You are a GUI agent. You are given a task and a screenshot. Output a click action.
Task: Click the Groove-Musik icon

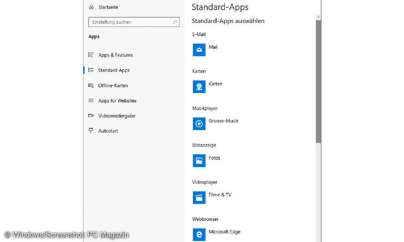(199, 123)
